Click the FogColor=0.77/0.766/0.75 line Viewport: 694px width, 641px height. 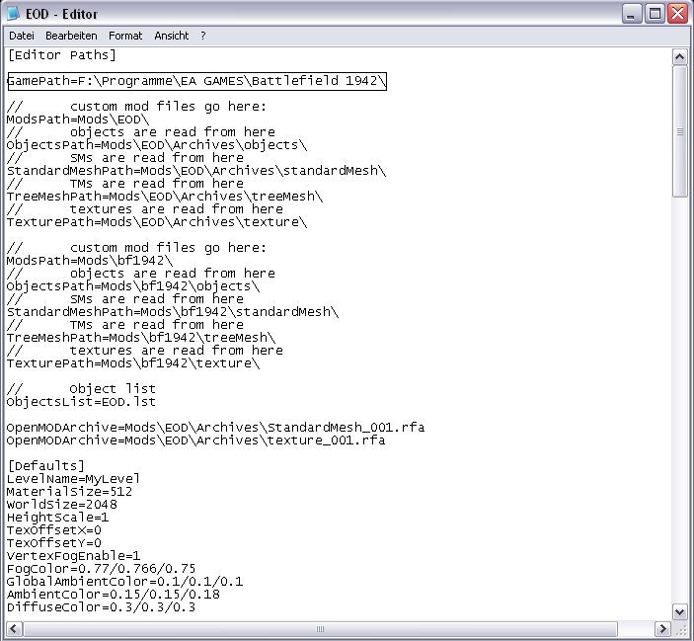point(101,569)
